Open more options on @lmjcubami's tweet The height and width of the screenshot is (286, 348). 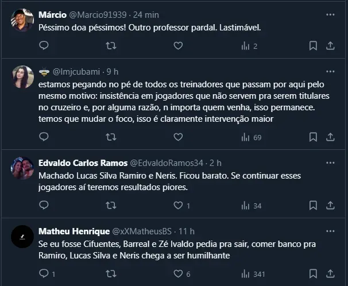coord(330,72)
